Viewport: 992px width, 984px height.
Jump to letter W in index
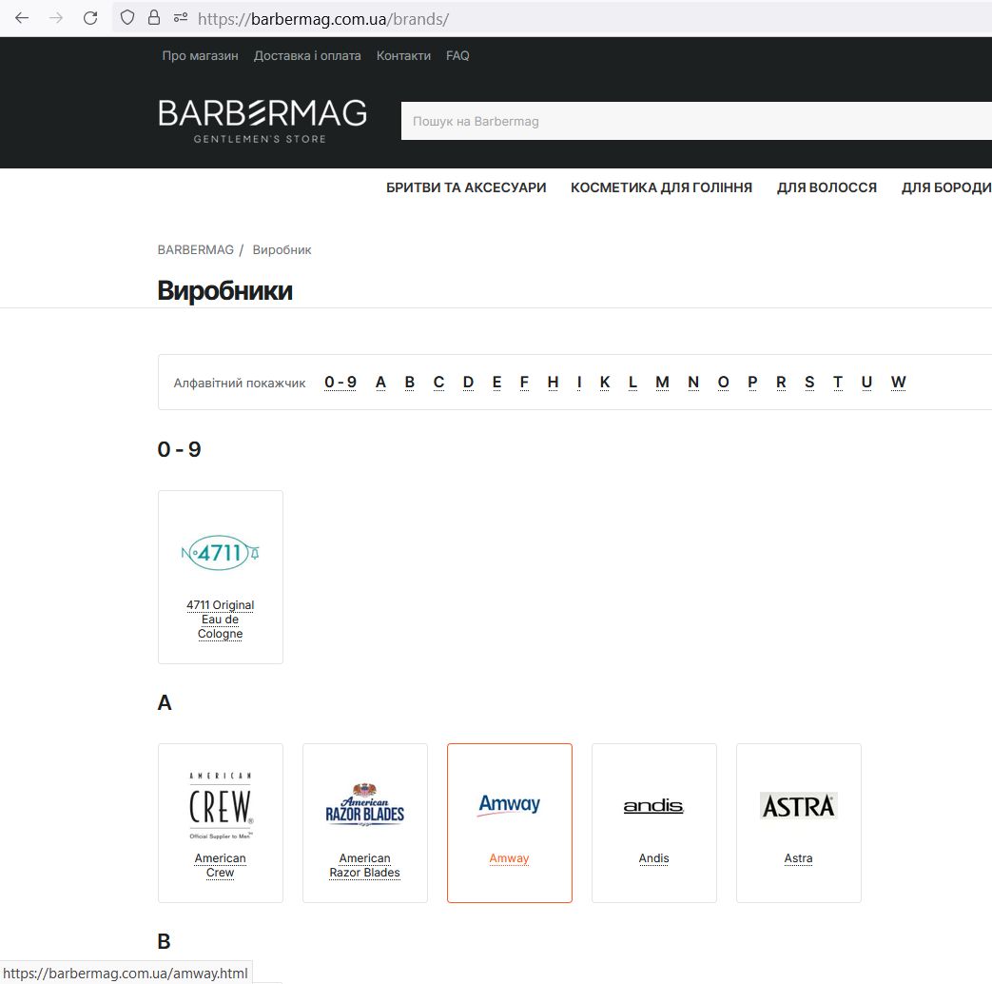coord(899,382)
